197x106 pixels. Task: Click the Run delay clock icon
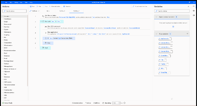[x=103, y=103]
